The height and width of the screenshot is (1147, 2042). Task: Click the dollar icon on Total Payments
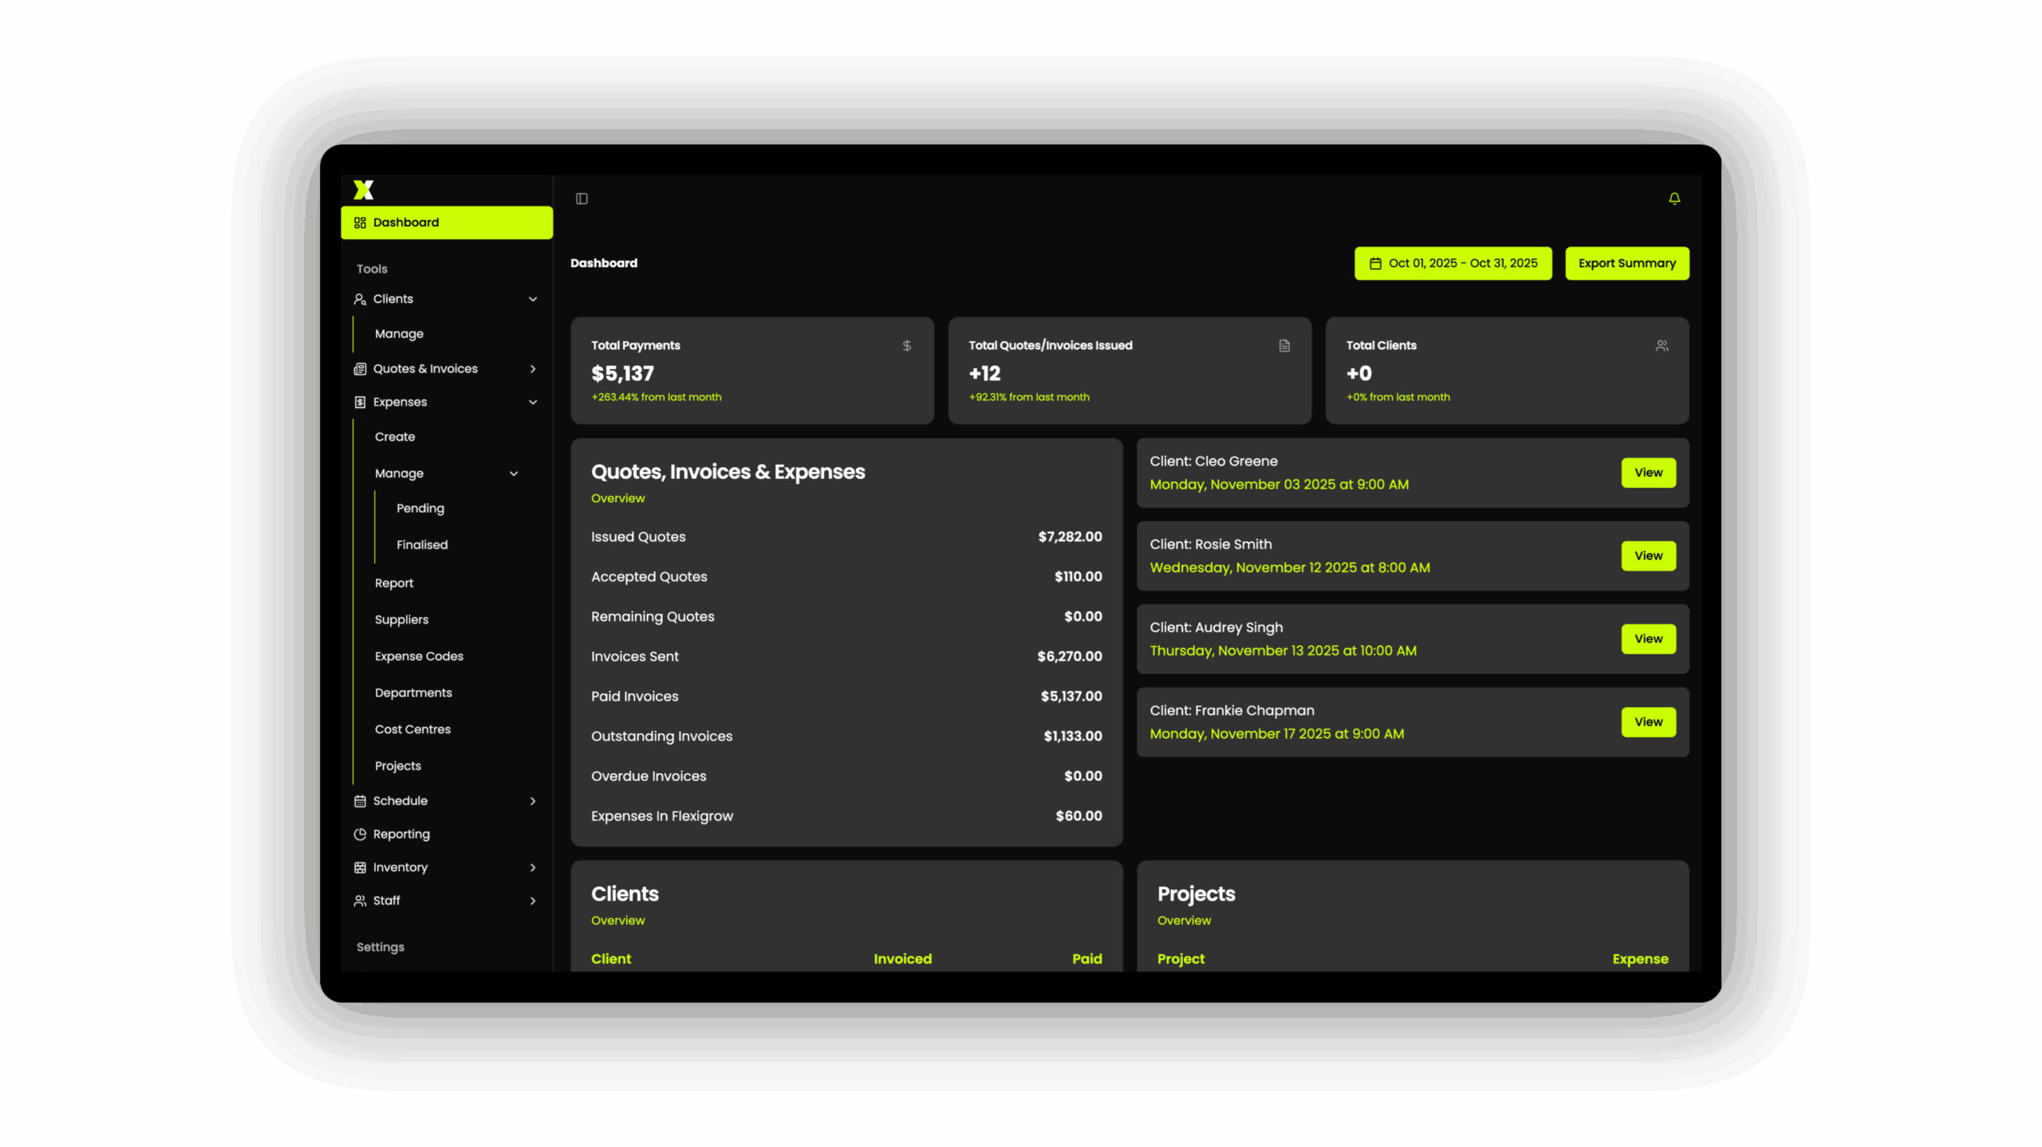click(907, 346)
